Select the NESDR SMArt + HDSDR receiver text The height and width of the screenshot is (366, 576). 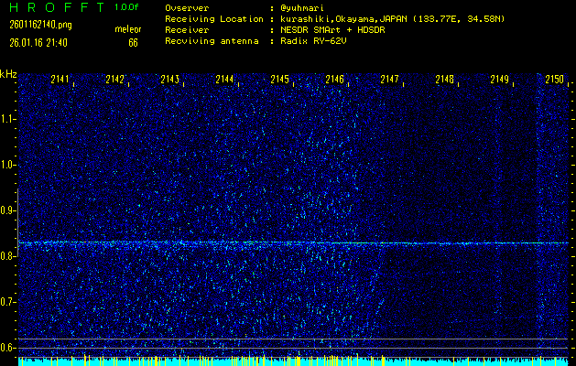[x=332, y=30]
